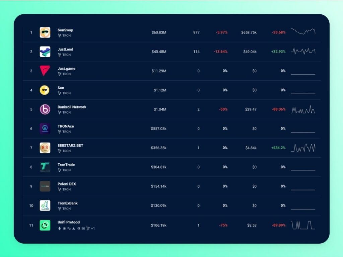
Task: Click the JustLend logo icon
Action: click(45, 52)
